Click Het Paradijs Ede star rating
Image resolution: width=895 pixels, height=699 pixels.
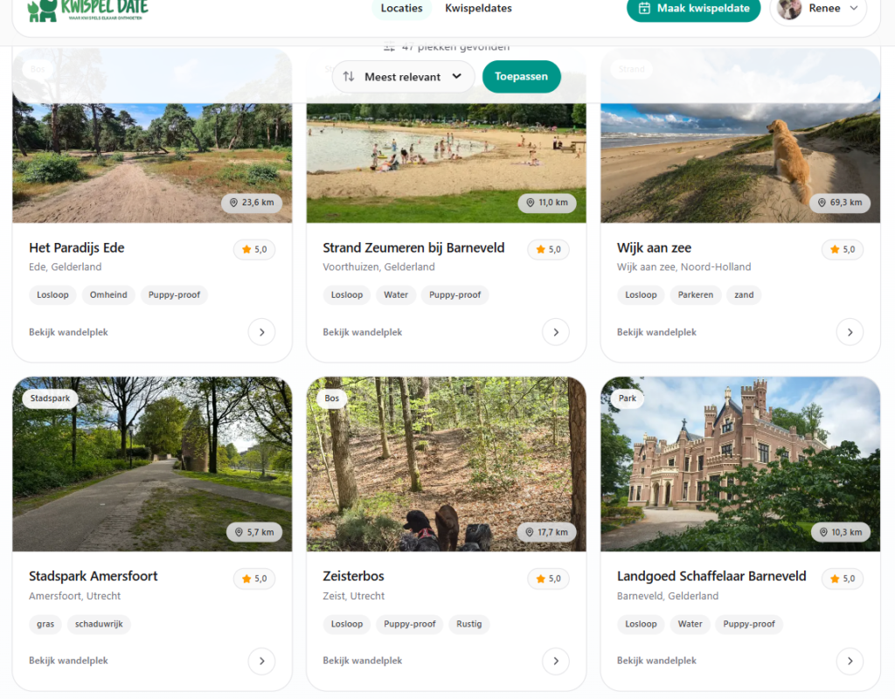pos(254,249)
